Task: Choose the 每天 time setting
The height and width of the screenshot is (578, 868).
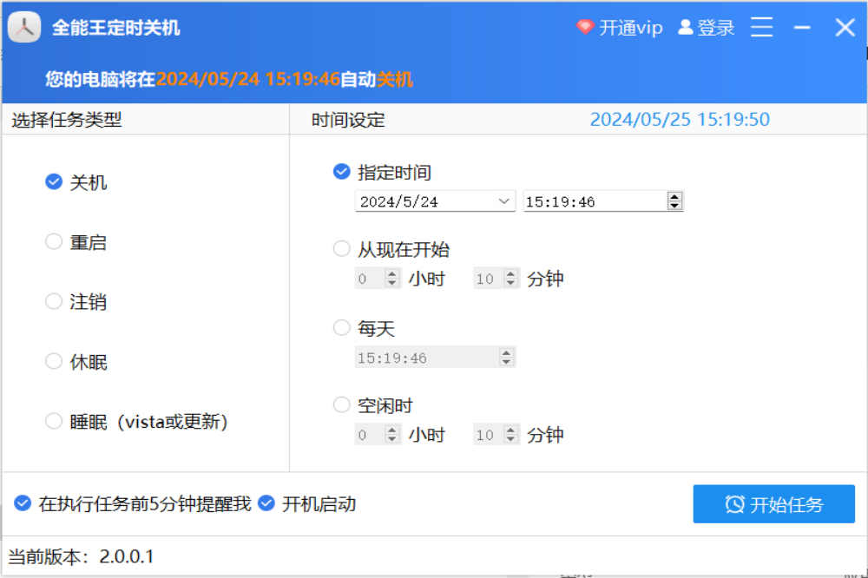Action: coord(342,328)
